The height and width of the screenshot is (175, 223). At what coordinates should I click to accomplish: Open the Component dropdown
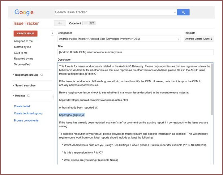(x=119, y=39)
